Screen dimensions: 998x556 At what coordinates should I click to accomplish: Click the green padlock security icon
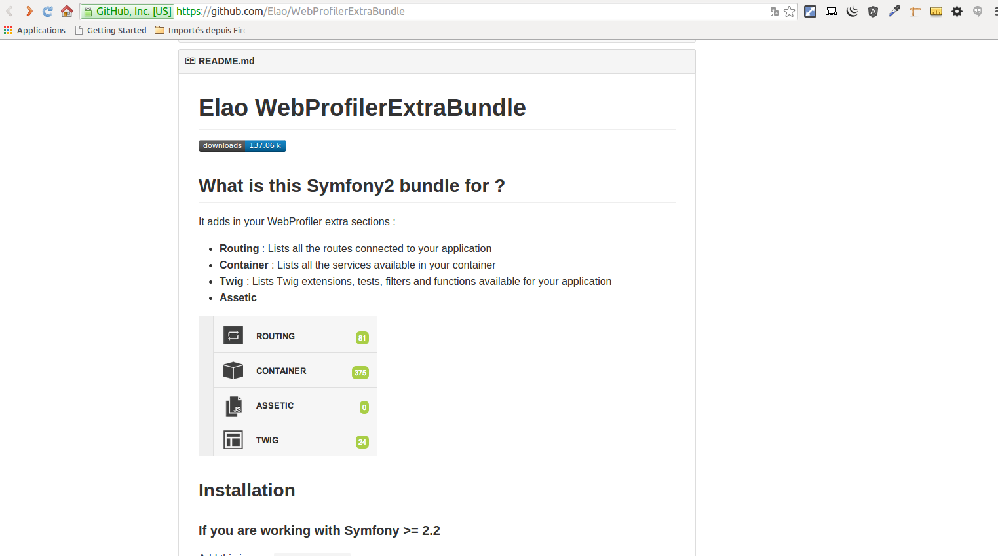pyautogui.click(x=88, y=11)
